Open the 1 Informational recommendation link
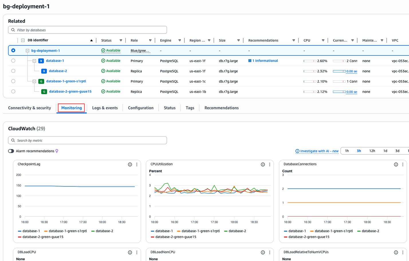The image size is (409, 261). tap(265, 61)
